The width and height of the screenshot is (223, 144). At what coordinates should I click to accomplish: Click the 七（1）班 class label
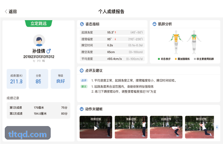39,61
